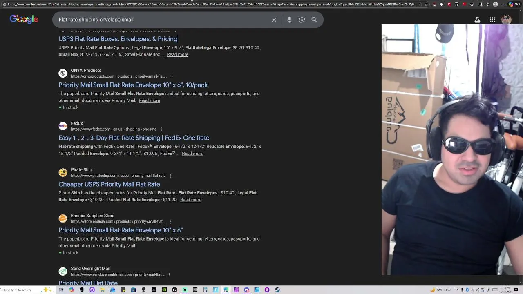
Task: Open the notification center icon
Action: point(516,290)
